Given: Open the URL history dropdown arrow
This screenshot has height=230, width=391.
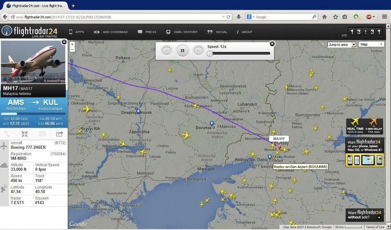Looking at the screenshot, I should click(x=223, y=17).
